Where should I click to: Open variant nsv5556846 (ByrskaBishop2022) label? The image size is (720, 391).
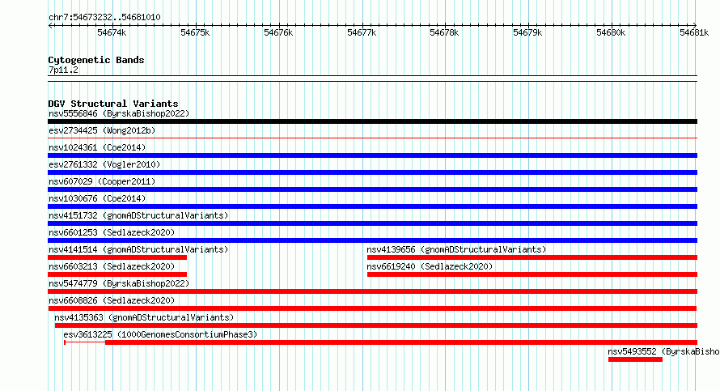click(119, 113)
